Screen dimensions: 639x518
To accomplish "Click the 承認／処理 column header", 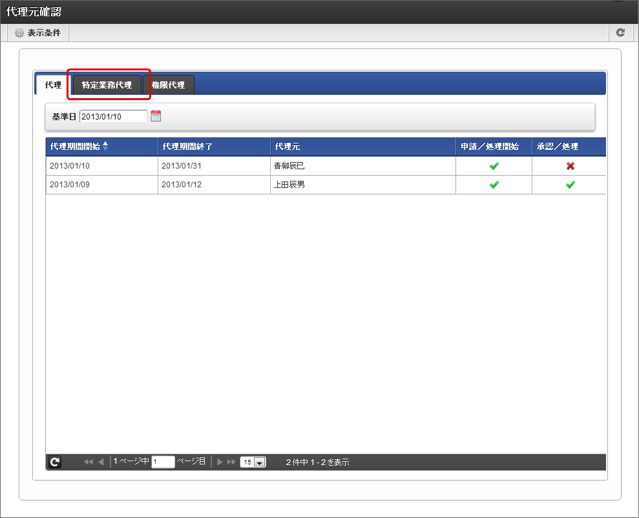I will (569, 146).
